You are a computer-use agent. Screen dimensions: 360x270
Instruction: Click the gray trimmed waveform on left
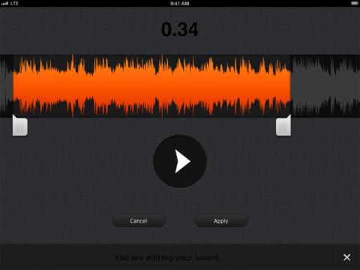point(7,86)
